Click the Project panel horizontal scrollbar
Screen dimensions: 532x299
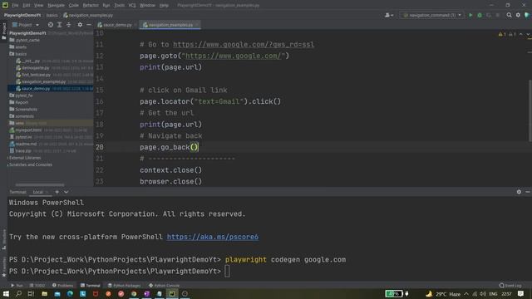40,184
